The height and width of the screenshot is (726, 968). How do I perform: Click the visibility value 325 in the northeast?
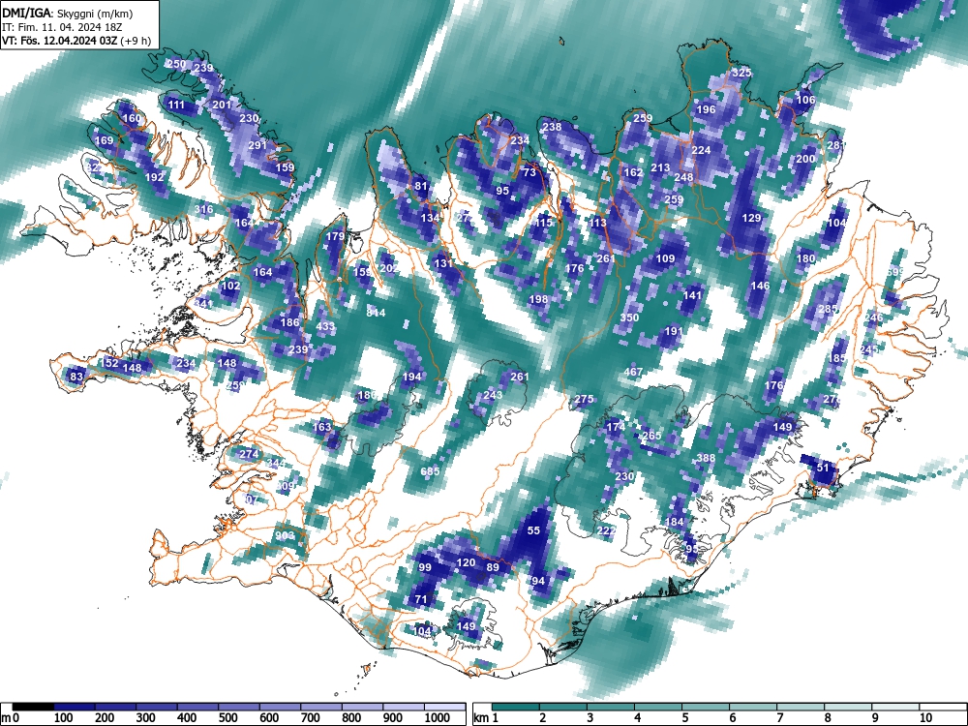click(x=742, y=73)
